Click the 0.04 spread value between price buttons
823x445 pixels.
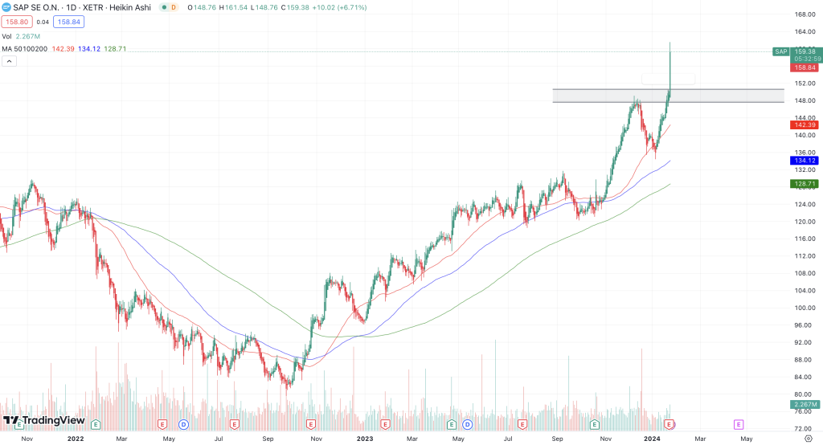click(43, 22)
